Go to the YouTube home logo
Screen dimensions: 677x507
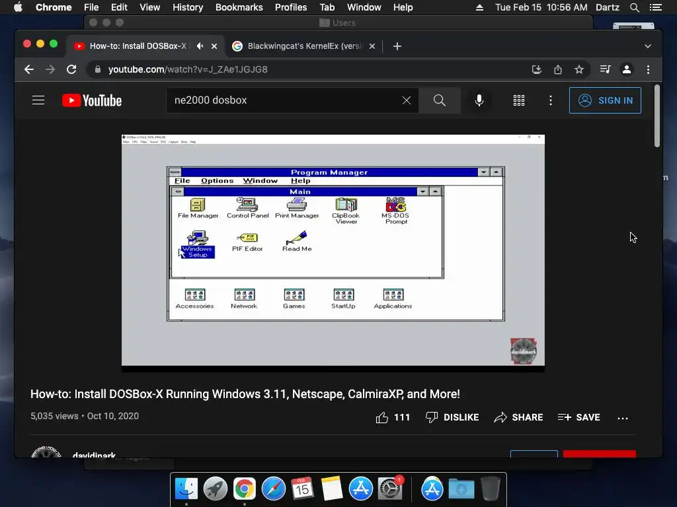pos(92,100)
